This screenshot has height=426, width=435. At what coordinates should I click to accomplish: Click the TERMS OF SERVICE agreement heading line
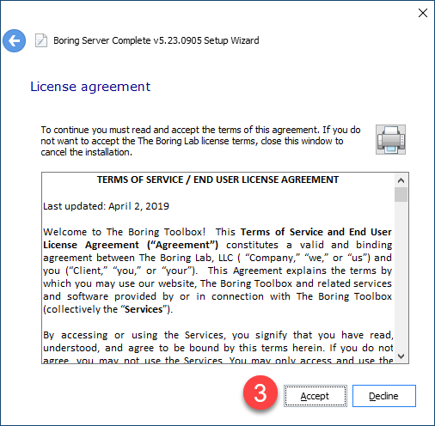click(217, 180)
